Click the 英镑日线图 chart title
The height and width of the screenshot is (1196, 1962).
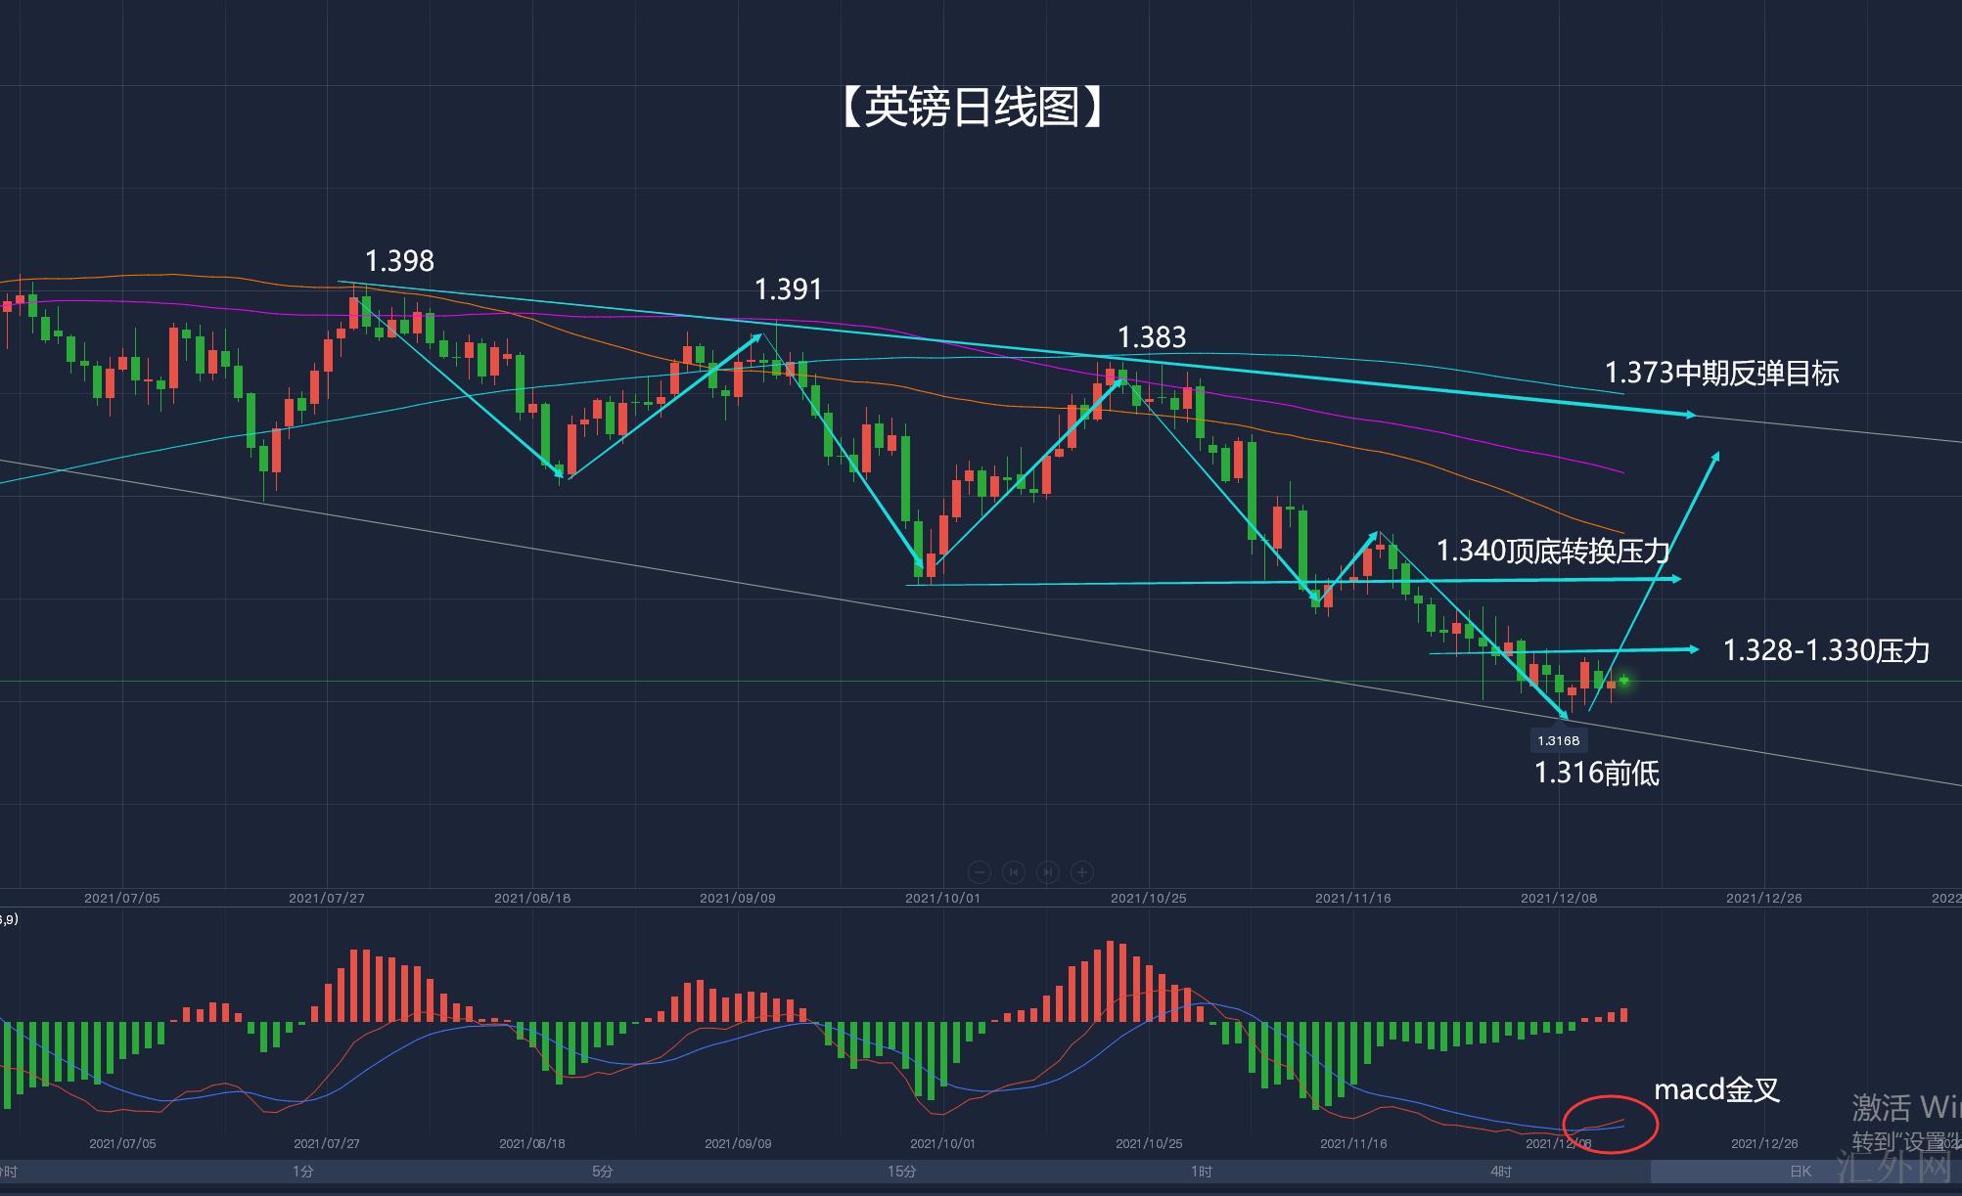coord(973,107)
